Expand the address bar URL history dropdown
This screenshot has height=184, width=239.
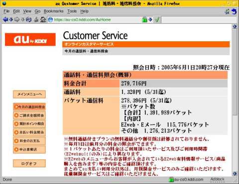click(x=150, y=20)
